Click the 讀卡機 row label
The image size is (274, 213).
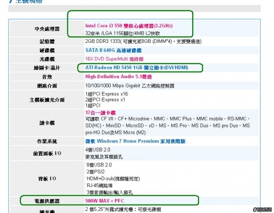47,123
